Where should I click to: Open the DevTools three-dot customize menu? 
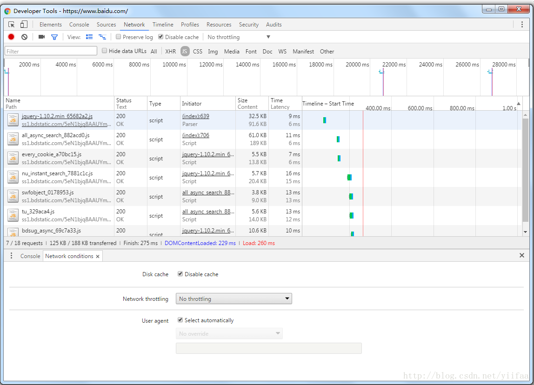coord(522,25)
